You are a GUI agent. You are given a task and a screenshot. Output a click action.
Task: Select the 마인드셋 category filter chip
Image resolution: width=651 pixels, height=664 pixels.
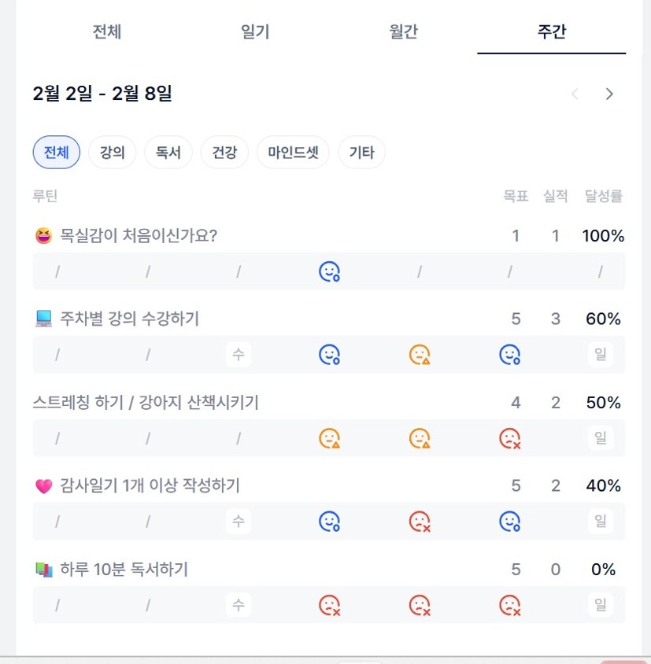point(293,153)
